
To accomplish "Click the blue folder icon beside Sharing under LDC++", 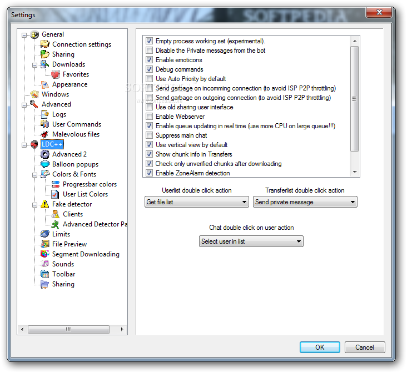I will pos(45,284).
